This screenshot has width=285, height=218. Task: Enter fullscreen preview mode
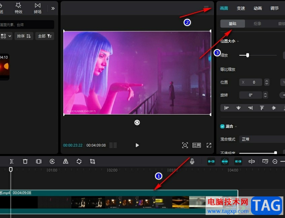pos(209,145)
